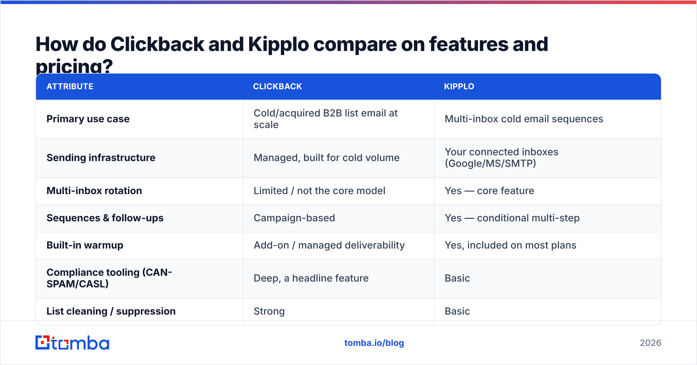697x365 pixels.
Task: Click the 'Primary use case' row label
Action: coord(88,119)
